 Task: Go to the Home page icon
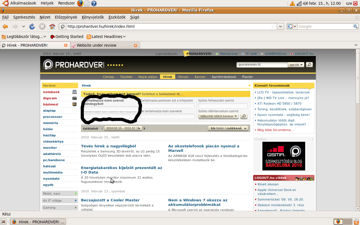(52, 26)
